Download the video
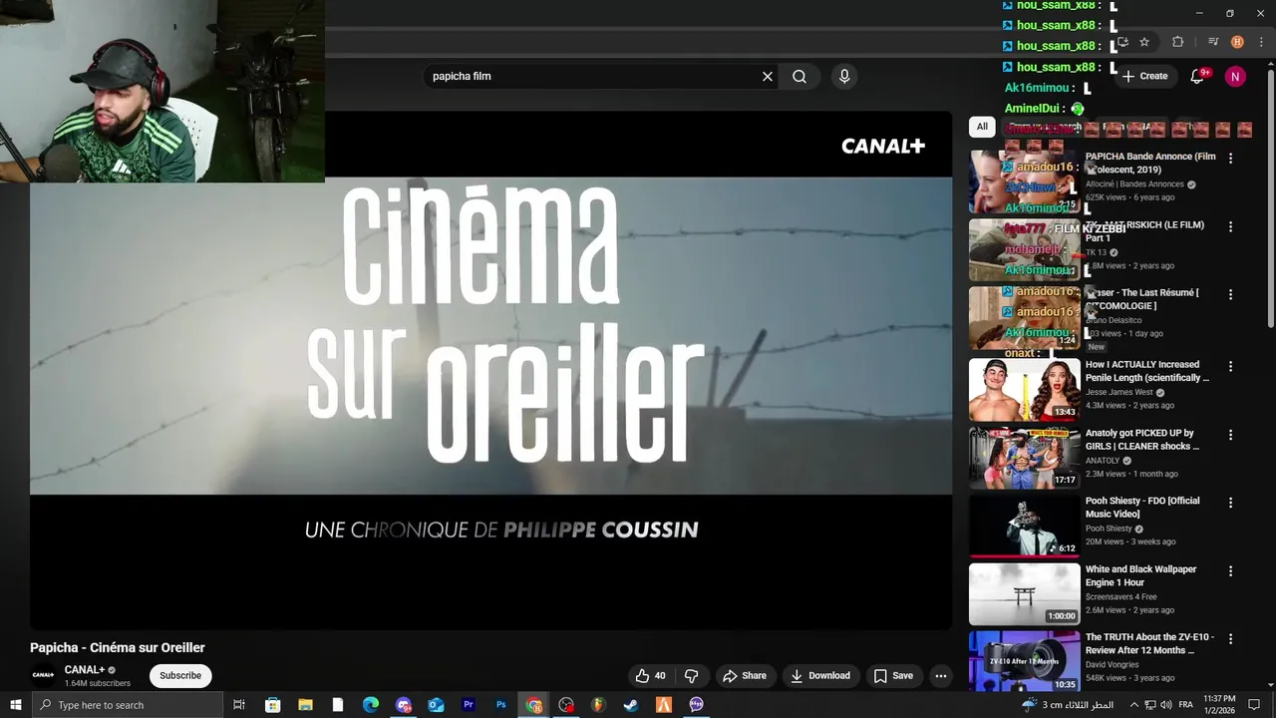The width and height of the screenshot is (1276, 718). (819, 675)
